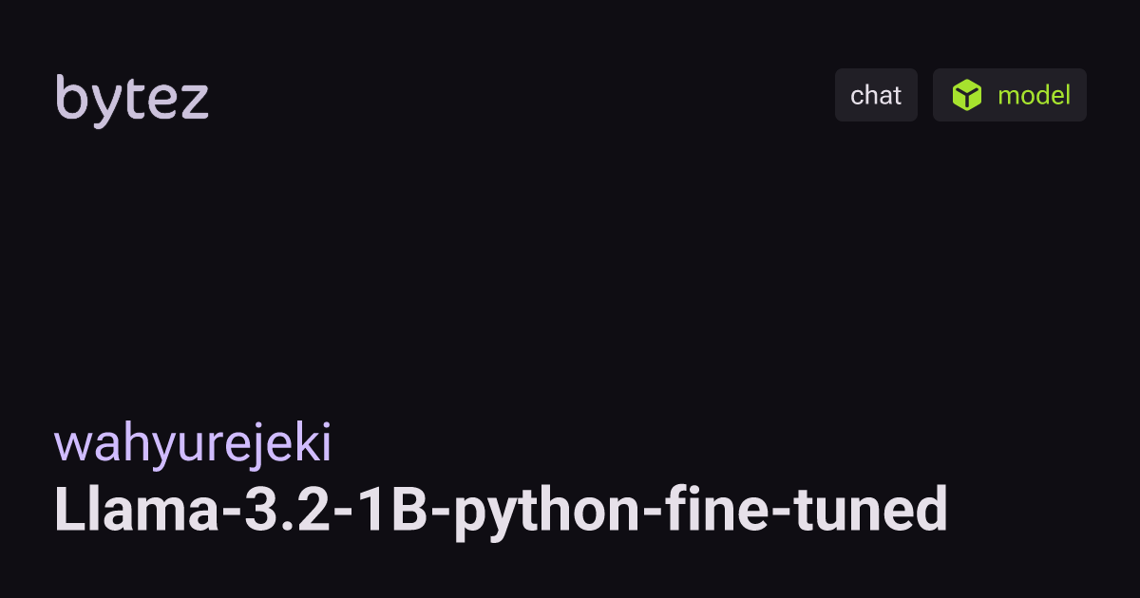
Task: Click the purple author name above the title
Action: coord(194,445)
